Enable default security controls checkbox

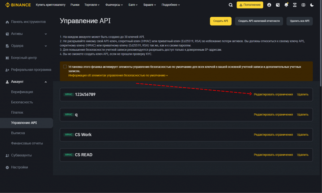(65, 67)
